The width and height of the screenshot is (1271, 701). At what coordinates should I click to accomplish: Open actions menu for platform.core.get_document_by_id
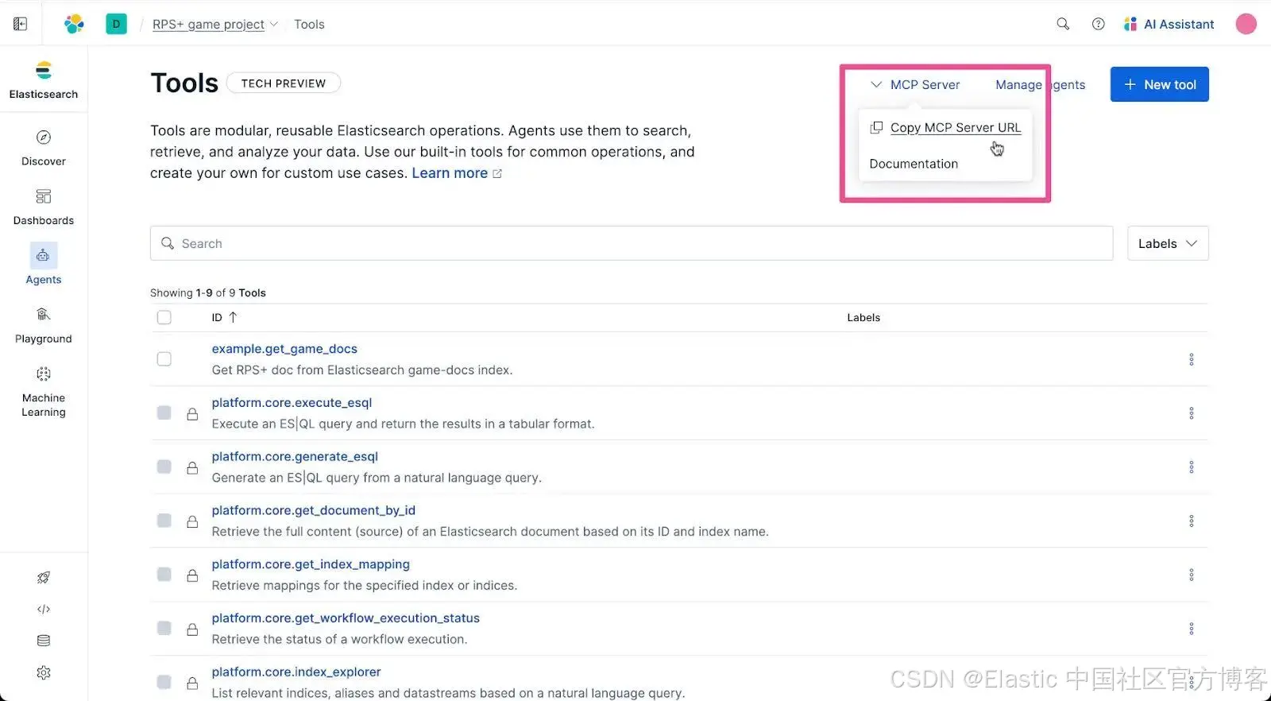click(1191, 521)
